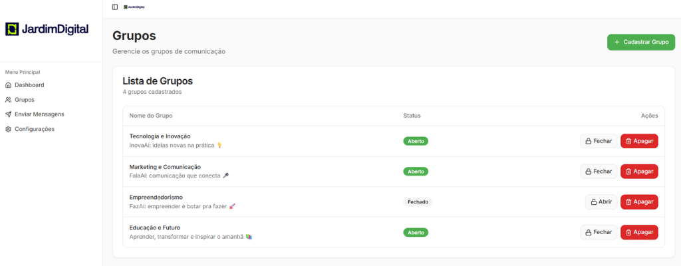Click the small JardimDigital breadcrumb logo
Image resolution: width=681 pixels, height=266 pixels.
coord(134,7)
